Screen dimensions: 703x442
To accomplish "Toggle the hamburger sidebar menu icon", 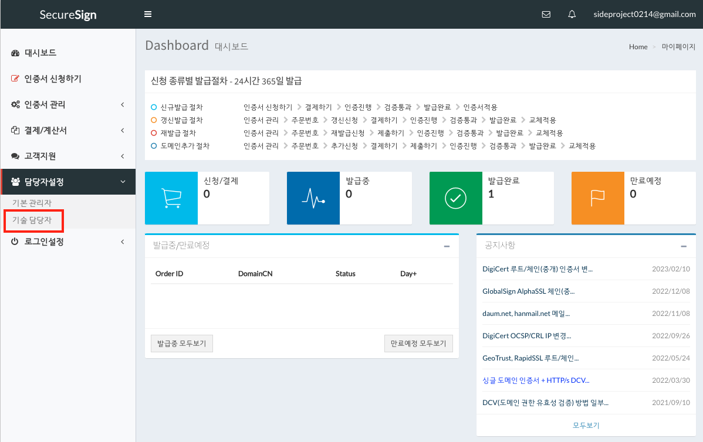I will 147,14.
